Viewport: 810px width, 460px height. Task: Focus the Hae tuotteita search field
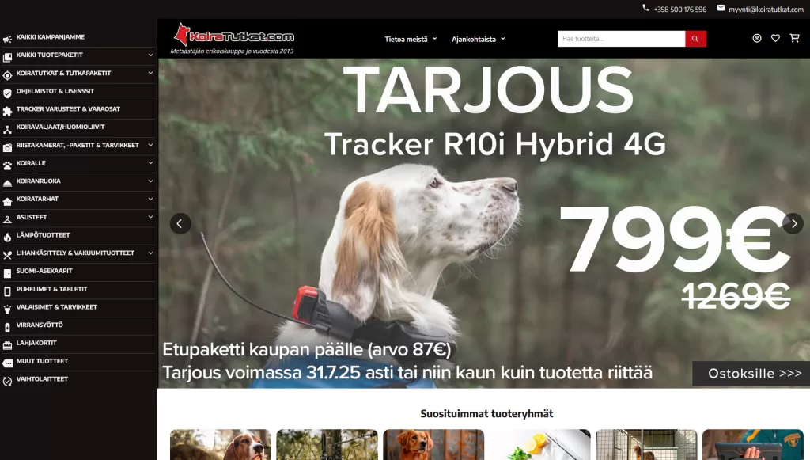pyautogui.click(x=622, y=39)
